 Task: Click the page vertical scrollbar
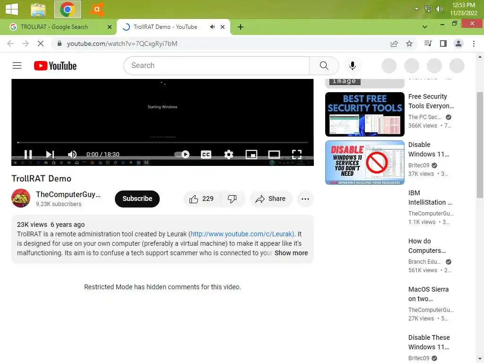[479, 145]
